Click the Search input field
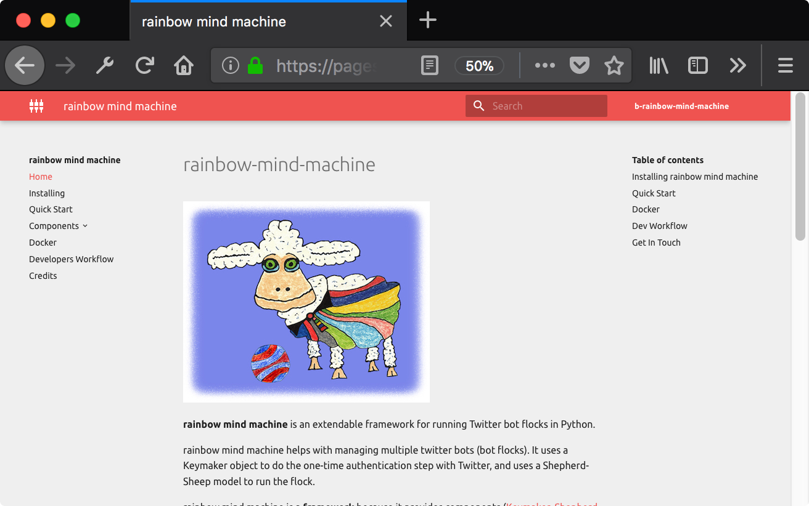The width and height of the screenshot is (809, 506). click(x=536, y=106)
